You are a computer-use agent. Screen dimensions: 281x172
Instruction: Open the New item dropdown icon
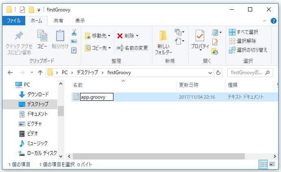(x=179, y=32)
